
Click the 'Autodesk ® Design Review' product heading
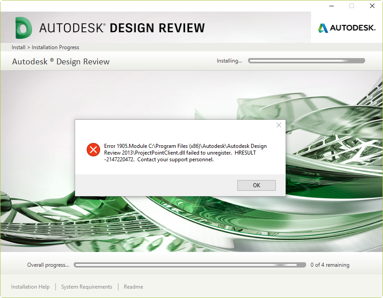tap(61, 62)
